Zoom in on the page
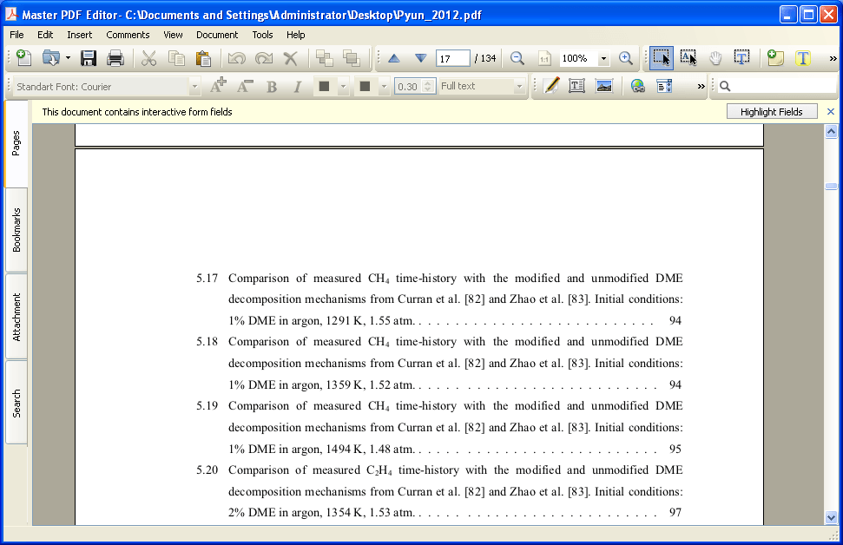The height and width of the screenshot is (545, 843). point(625,58)
